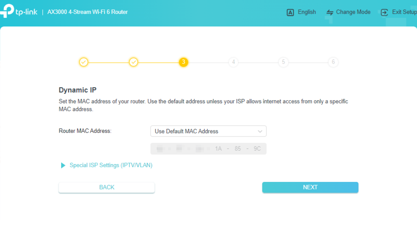This screenshot has height=228, width=417.
Task: Click the English menu item
Action: [x=307, y=12]
